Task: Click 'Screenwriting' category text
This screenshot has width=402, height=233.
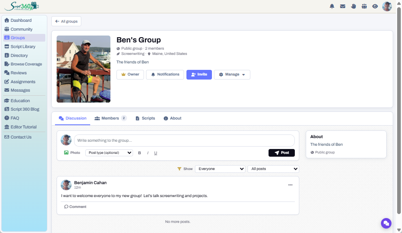Action: click(133, 54)
